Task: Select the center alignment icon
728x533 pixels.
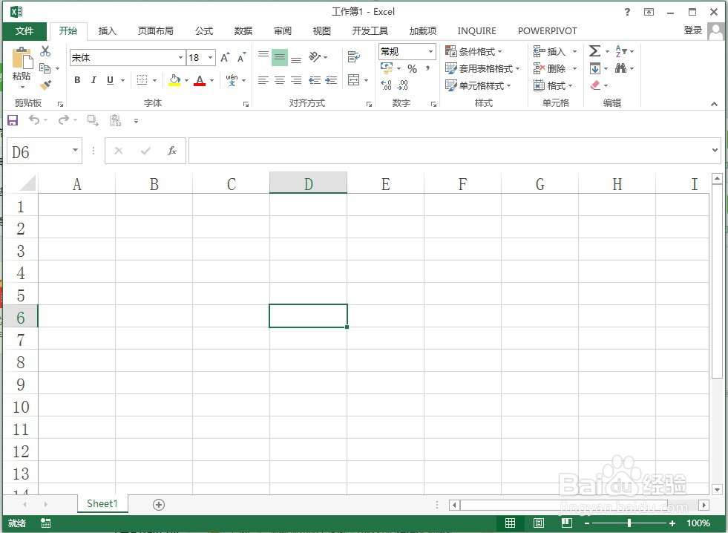Action: point(279,79)
